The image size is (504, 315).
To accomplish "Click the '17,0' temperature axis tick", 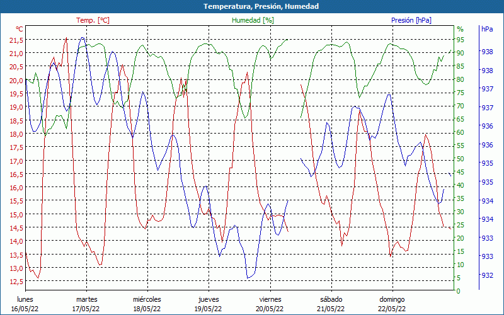I will click(17, 161).
